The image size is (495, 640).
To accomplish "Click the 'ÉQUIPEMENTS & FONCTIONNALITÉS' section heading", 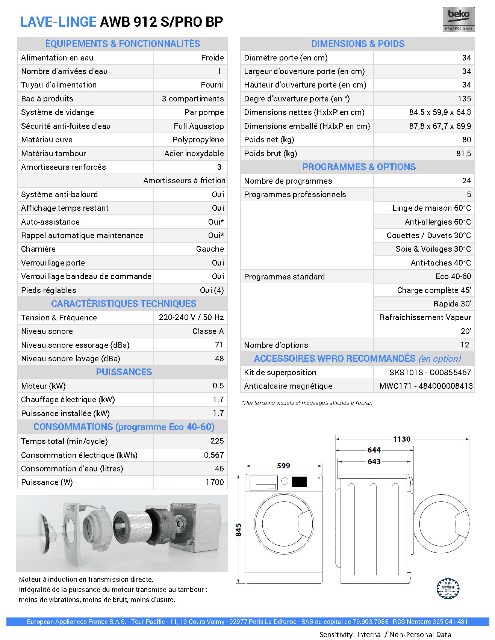I will 123,44.
